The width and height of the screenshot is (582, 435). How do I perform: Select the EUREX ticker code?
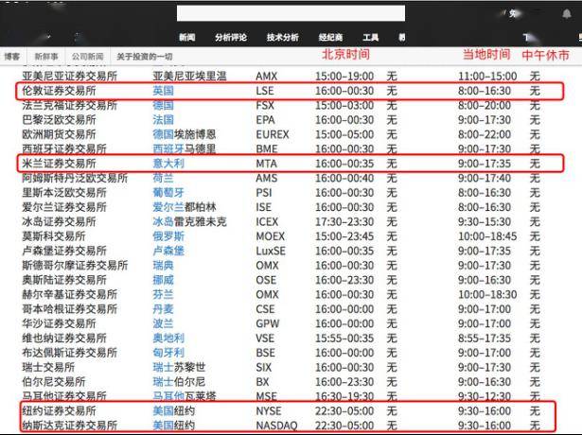tap(273, 134)
